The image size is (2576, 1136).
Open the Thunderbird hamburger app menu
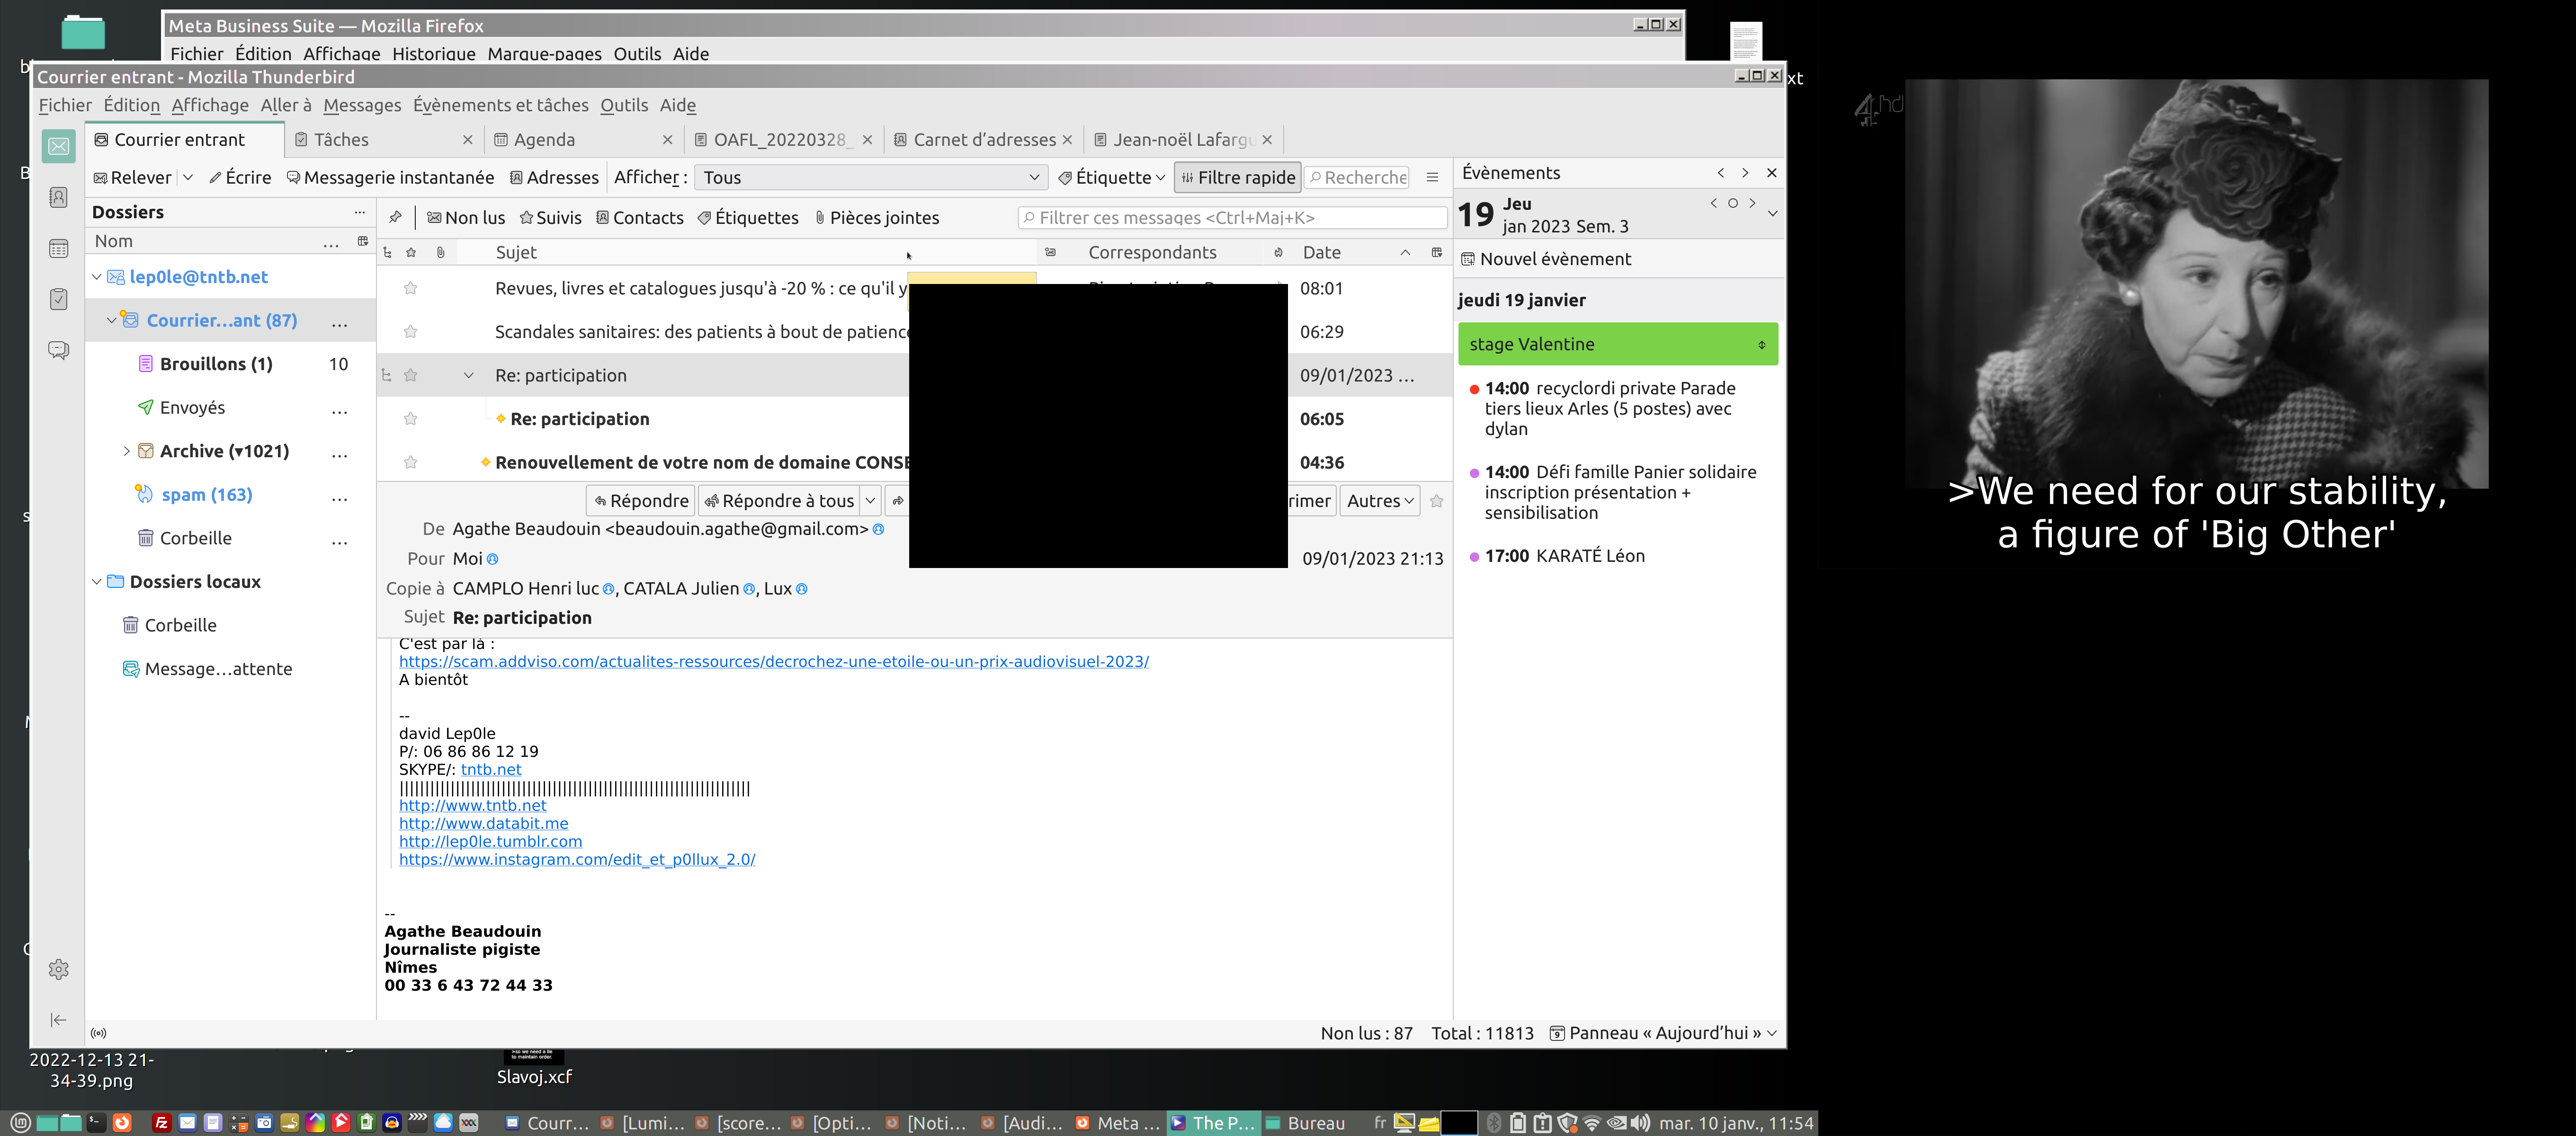[x=1432, y=177]
